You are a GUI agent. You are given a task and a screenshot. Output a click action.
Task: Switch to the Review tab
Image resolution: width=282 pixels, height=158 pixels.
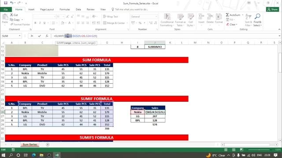pyautogui.click(x=90, y=9)
